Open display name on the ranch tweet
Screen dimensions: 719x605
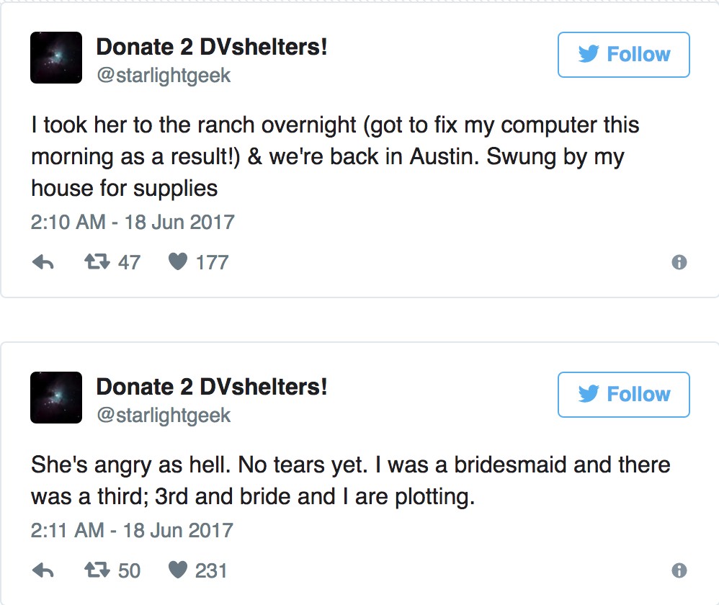[212, 48]
